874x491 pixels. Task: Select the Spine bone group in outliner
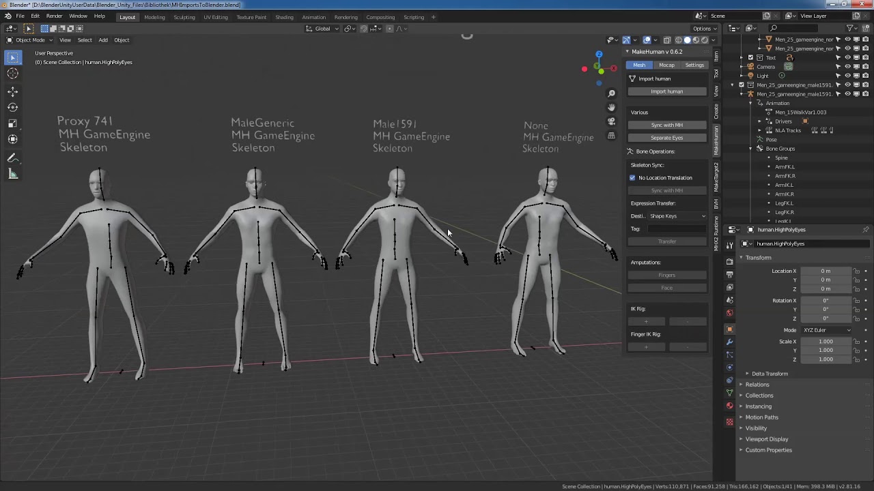click(781, 158)
